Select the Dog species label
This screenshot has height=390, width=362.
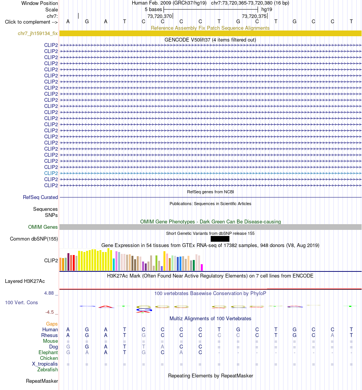pyautogui.click(x=53, y=347)
